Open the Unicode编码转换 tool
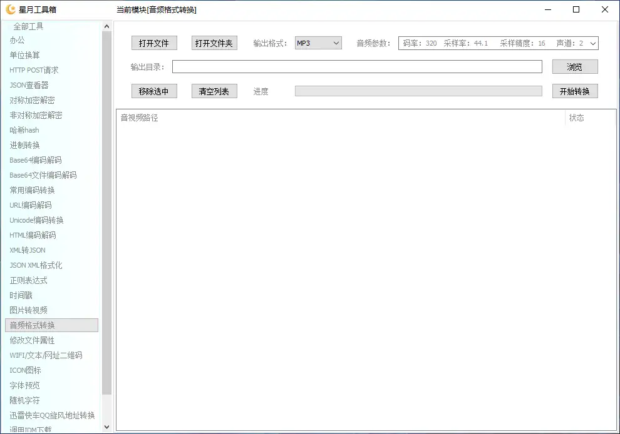This screenshot has height=434, width=620. [x=36, y=220]
